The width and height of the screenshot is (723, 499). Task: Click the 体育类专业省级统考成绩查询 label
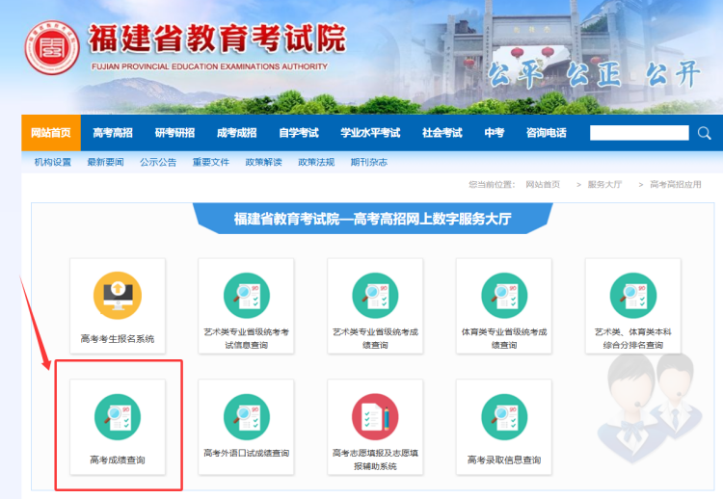coord(504,338)
